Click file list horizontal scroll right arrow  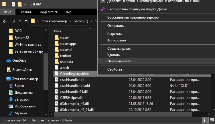(x=209, y=114)
